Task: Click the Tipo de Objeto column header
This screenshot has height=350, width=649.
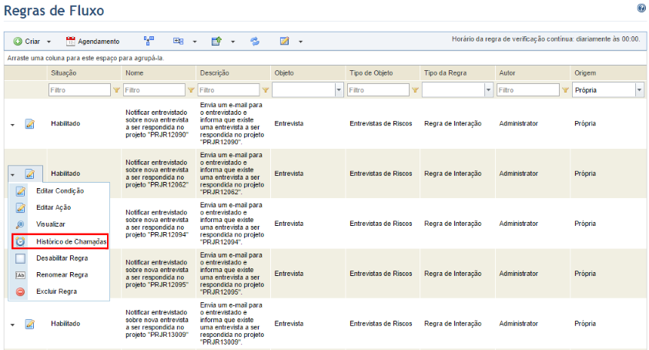Action: (x=383, y=73)
